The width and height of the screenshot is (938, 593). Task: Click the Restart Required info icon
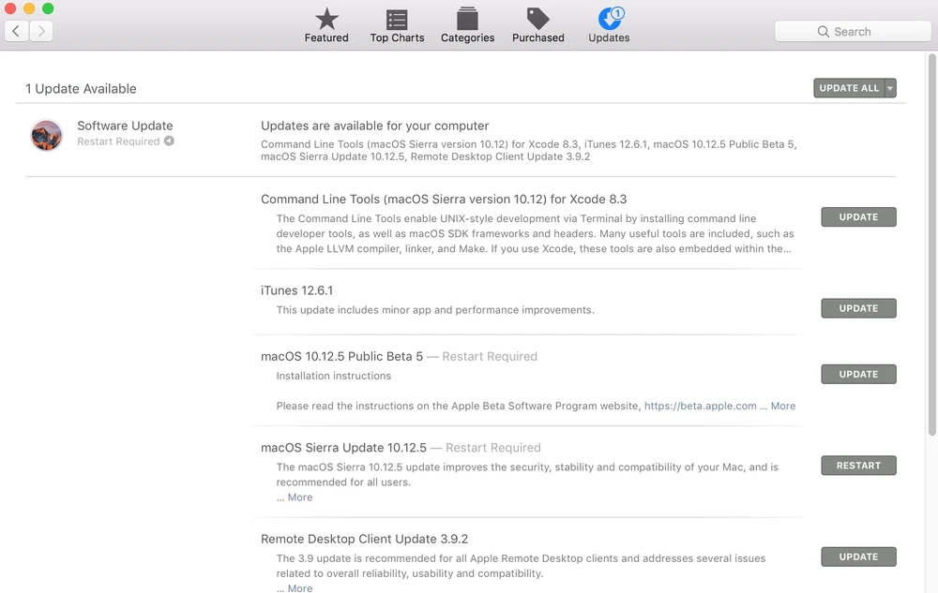(169, 141)
